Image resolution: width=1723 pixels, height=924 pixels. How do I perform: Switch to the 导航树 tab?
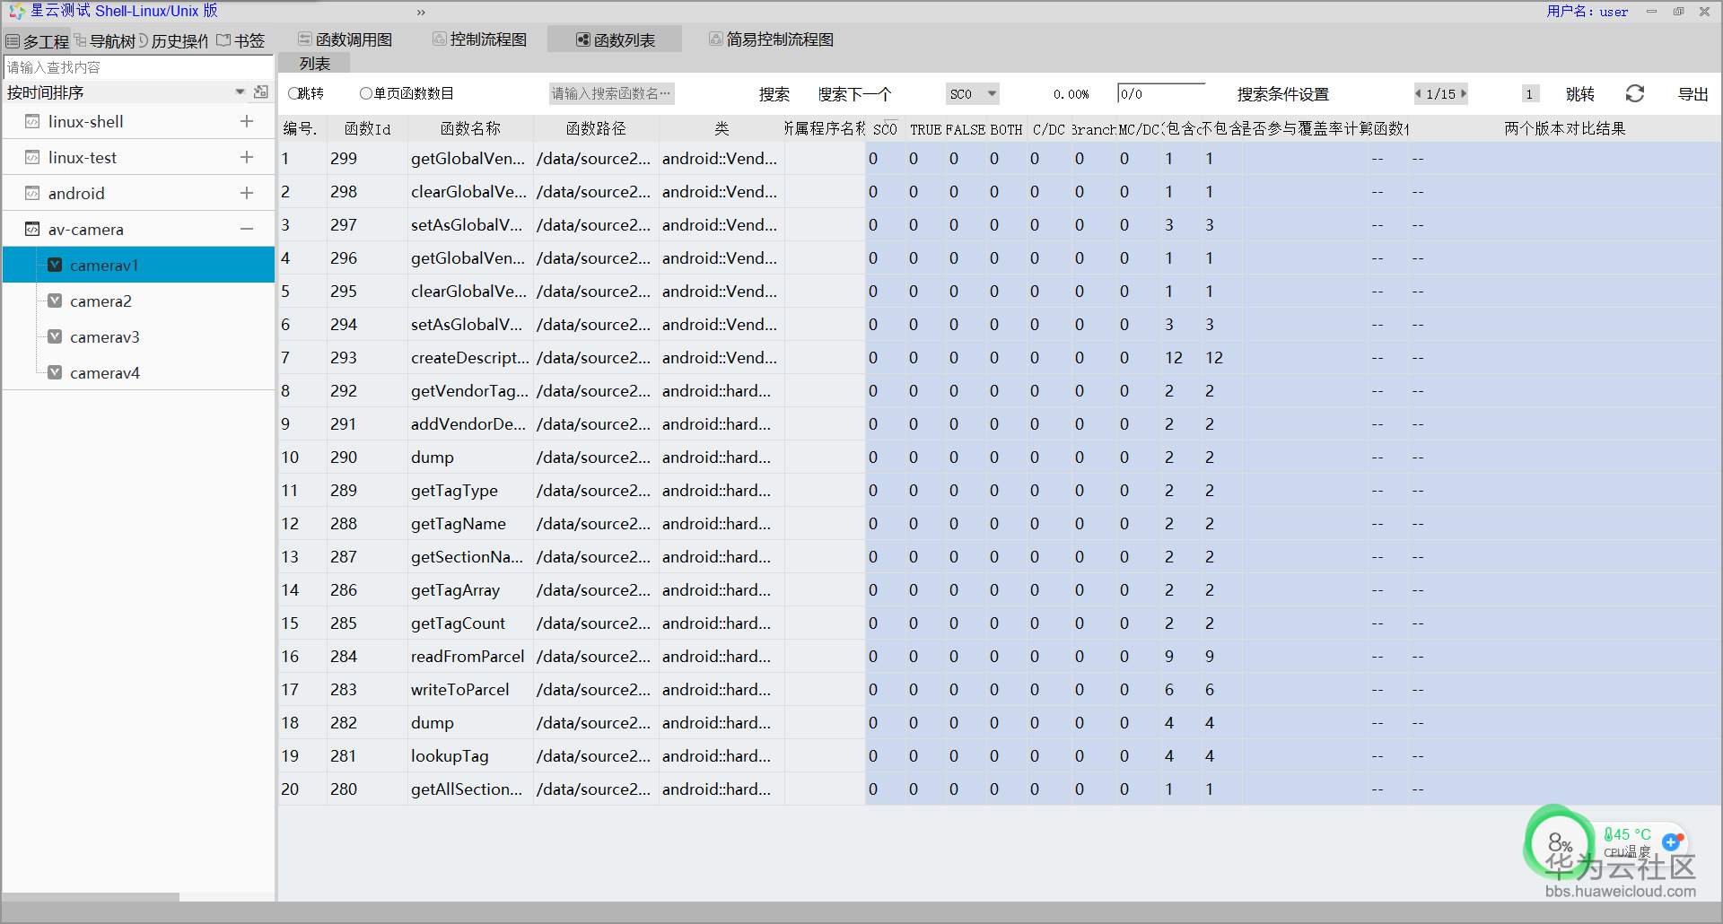point(105,41)
